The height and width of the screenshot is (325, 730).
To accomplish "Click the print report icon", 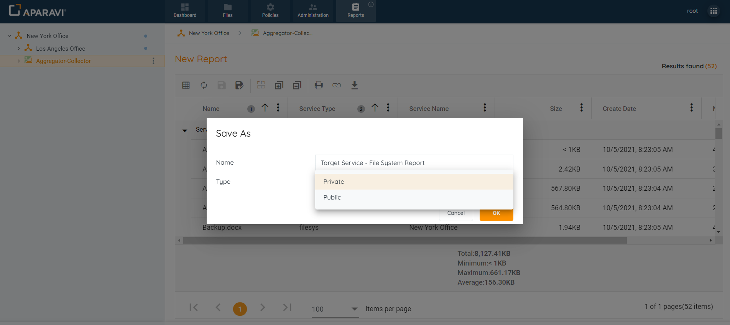I will coord(319,85).
